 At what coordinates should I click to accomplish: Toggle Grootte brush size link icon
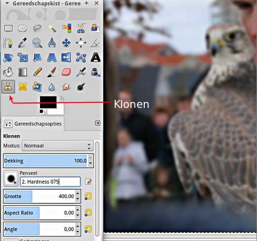tap(88, 196)
